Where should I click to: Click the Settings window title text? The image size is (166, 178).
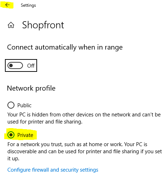[28, 5]
